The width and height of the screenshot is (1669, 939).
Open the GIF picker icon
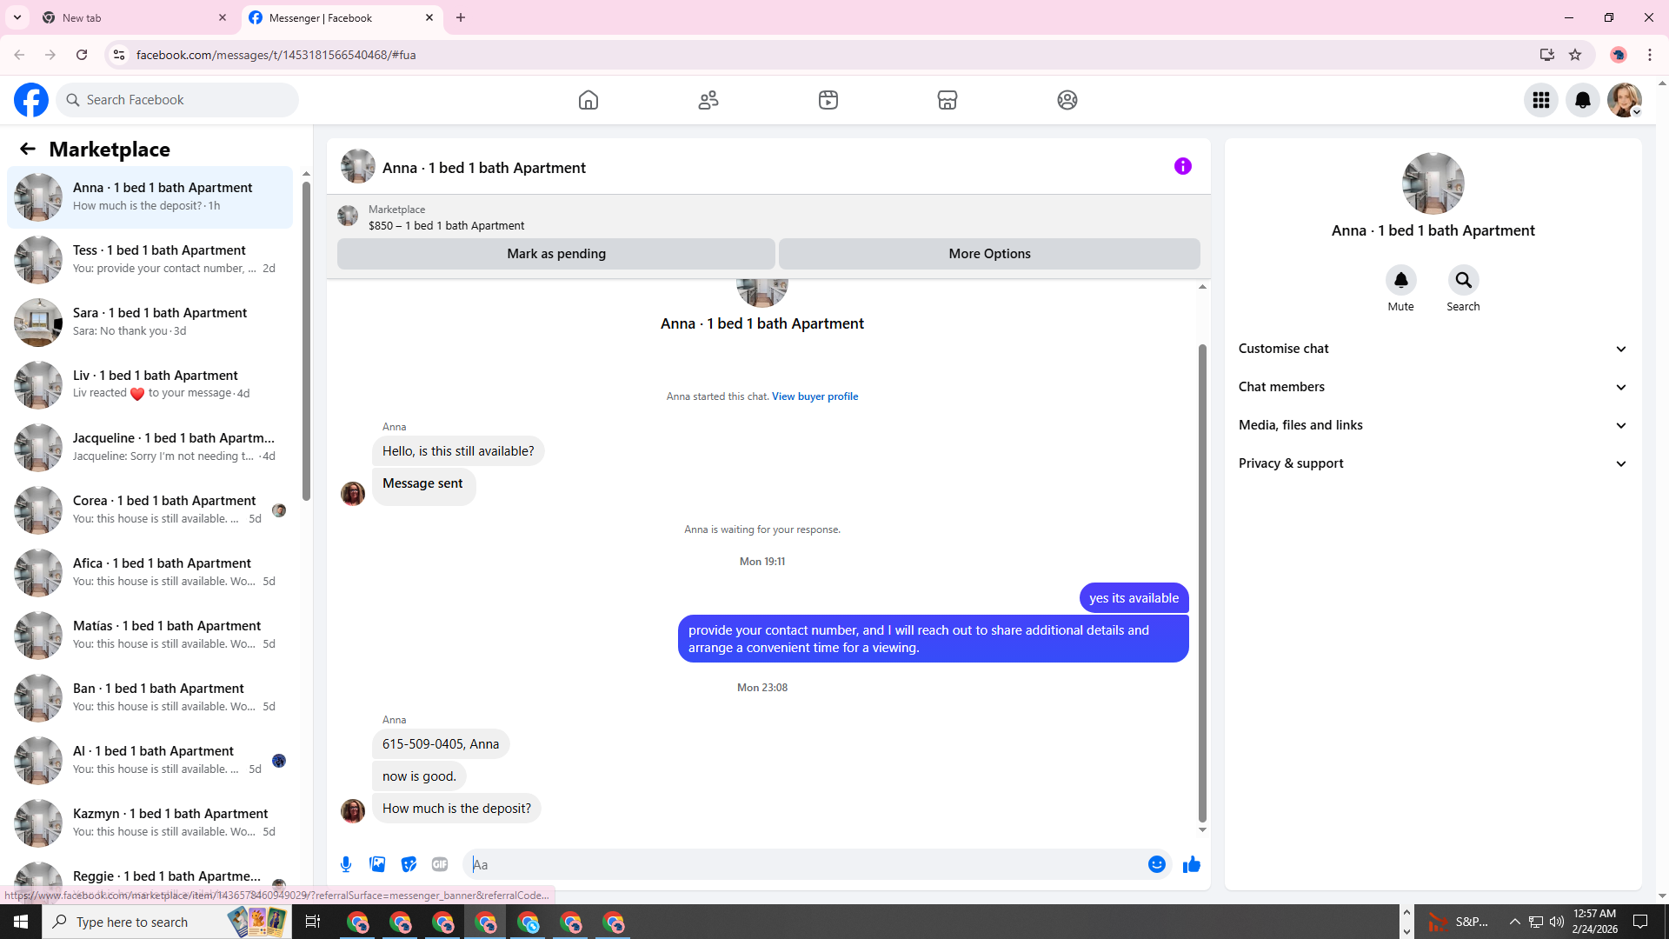tap(440, 864)
